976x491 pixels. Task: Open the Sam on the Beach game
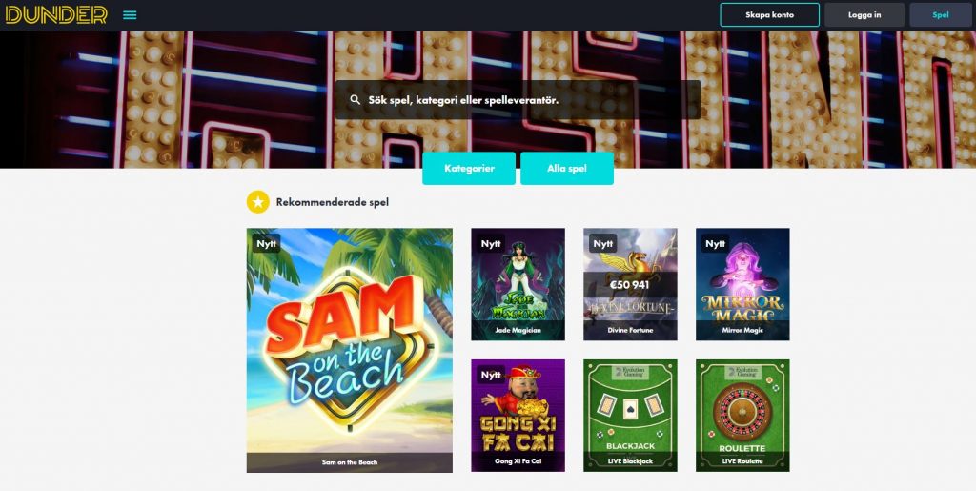click(x=349, y=350)
